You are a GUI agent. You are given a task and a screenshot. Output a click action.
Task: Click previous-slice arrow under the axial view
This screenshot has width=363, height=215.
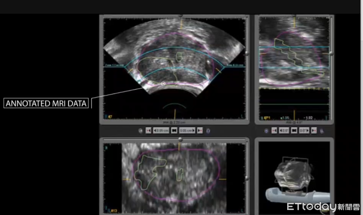(149, 131)
